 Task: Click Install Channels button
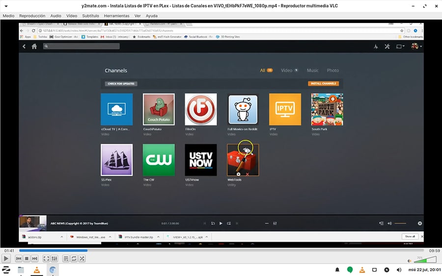coord(323,83)
